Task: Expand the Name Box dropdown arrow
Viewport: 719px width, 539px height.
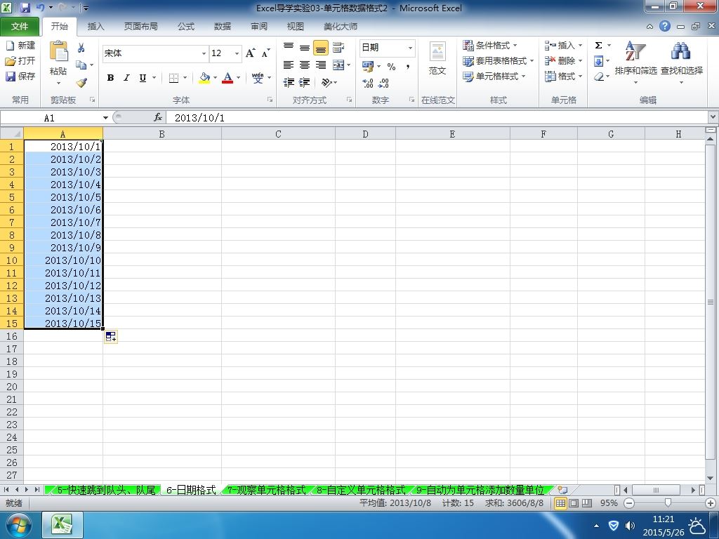Action: pos(105,118)
